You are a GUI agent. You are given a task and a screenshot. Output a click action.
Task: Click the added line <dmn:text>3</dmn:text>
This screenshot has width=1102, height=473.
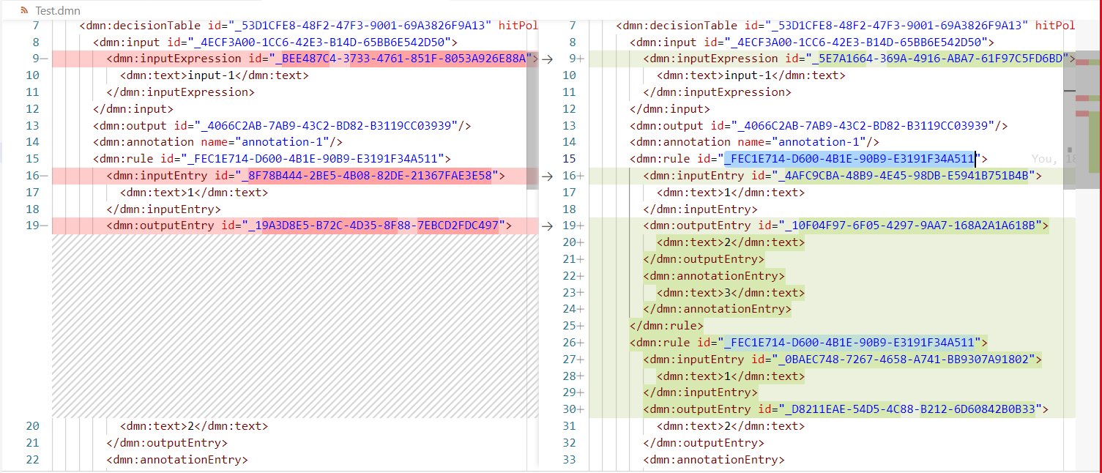[x=731, y=293]
